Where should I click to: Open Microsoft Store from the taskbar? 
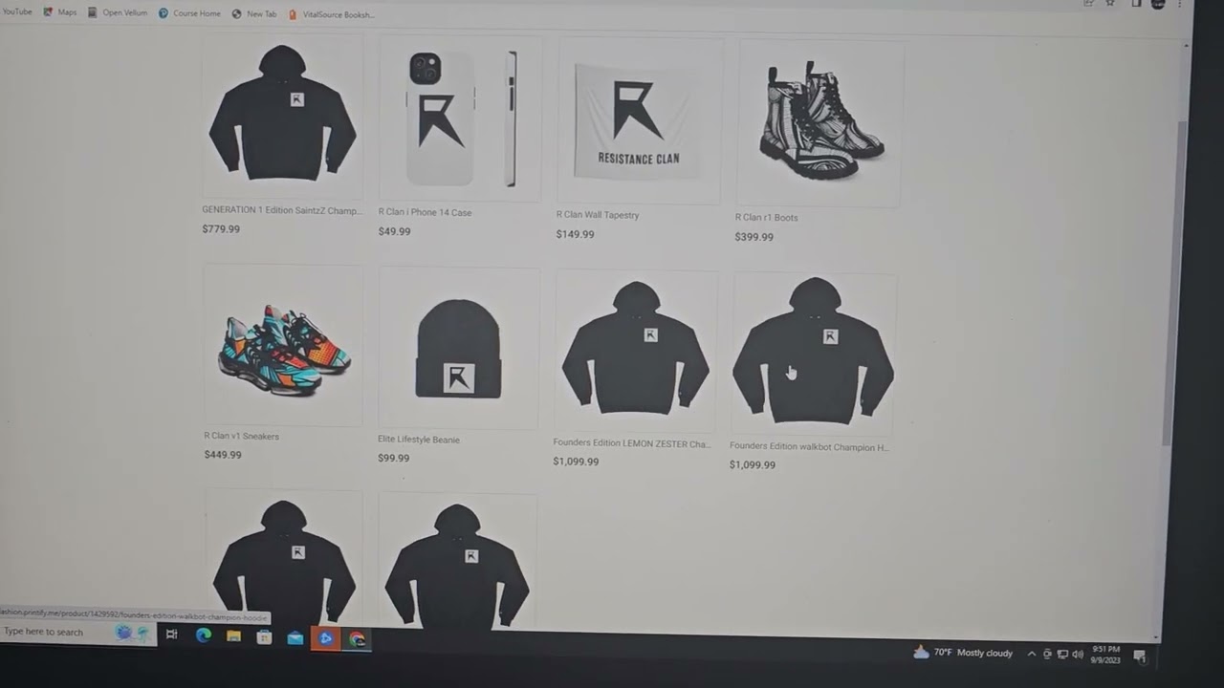pyautogui.click(x=264, y=637)
